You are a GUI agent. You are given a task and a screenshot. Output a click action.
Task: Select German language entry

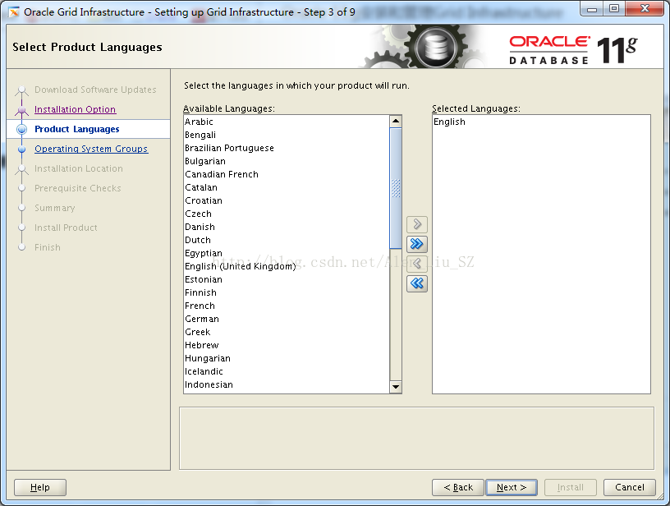287,319
